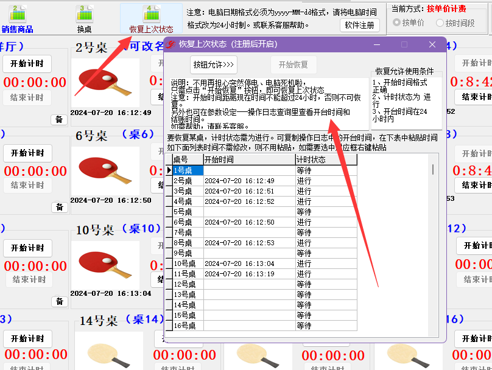Select the 2号桌 start time cell
The width and height of the screenshot is (492, 370).
coord(250,181)
